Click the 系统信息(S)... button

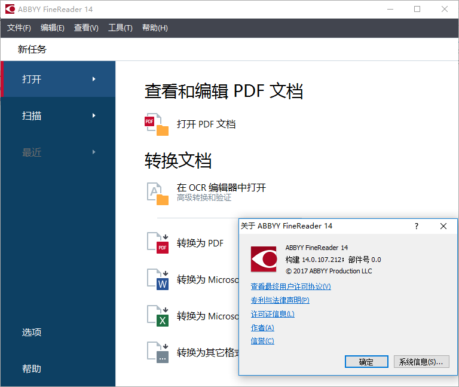(x=421, y=362)
